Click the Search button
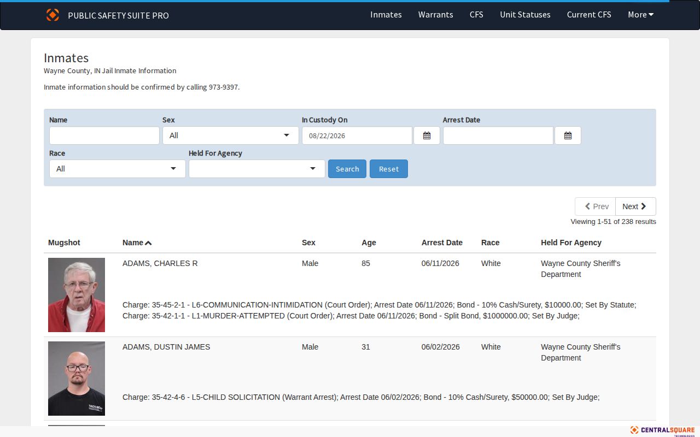The width and height of the screenshot is (700, 437). [347, 169]
